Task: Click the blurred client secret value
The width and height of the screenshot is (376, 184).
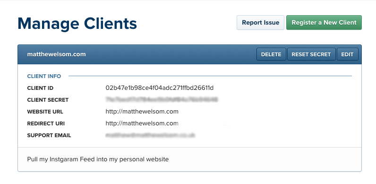Action: (x=162, y=99)
